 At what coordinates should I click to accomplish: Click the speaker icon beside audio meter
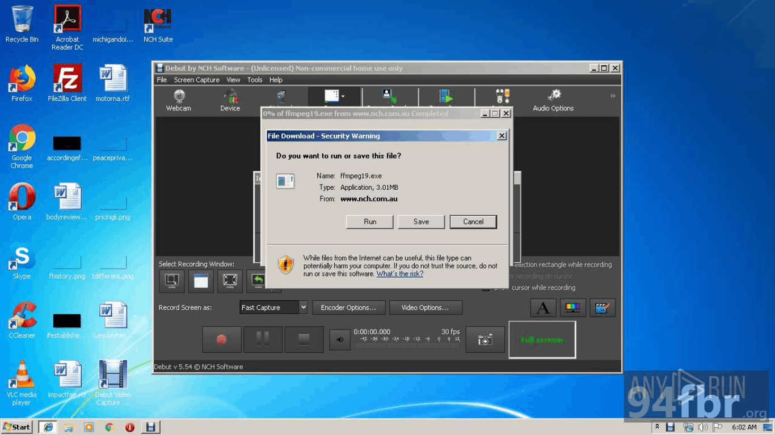(340, 340)
